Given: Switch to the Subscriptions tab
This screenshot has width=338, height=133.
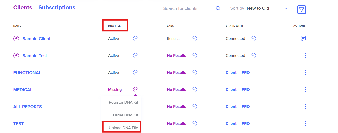Looking at the screenshot, I should (57, 7).
